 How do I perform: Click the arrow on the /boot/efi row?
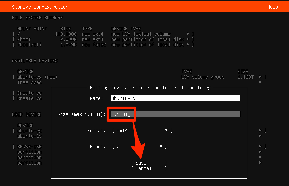click(x=188, y=45)
